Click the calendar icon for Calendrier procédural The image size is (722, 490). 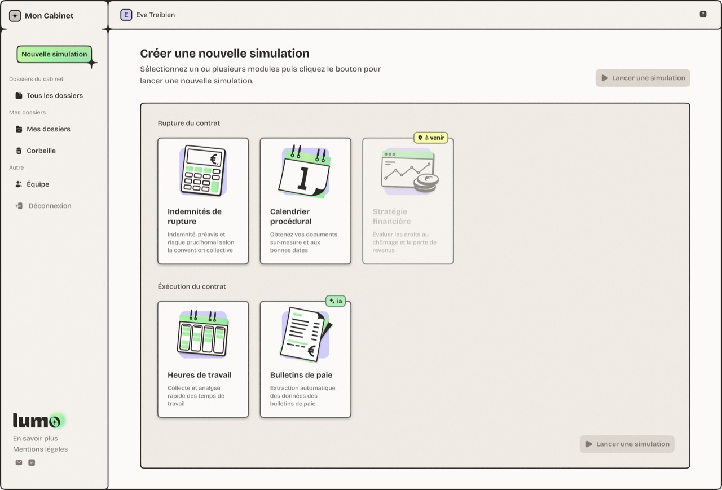[x=305, y=171]
